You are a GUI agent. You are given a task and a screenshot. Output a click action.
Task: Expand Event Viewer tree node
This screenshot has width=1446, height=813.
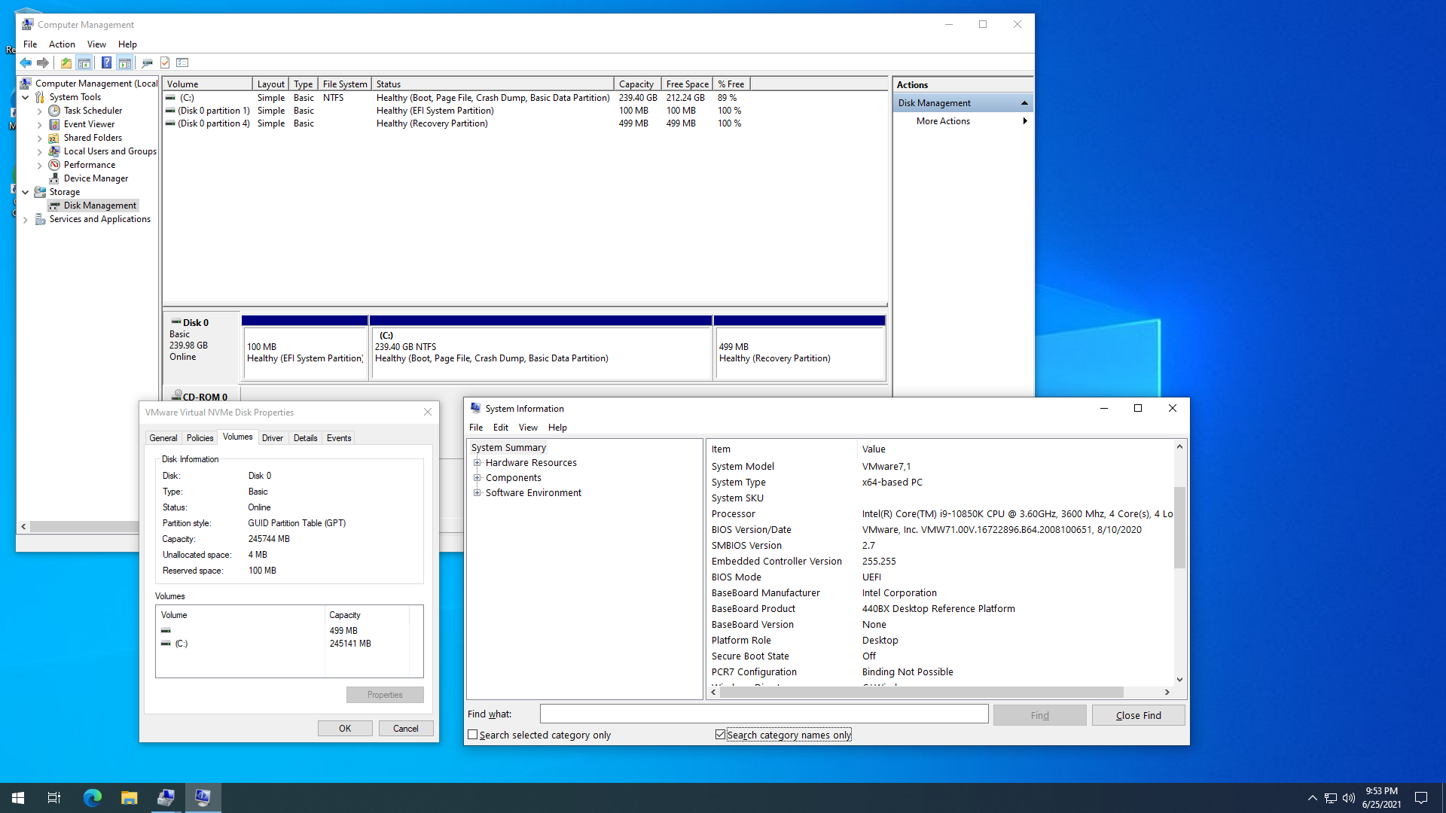tap(40, 124)
